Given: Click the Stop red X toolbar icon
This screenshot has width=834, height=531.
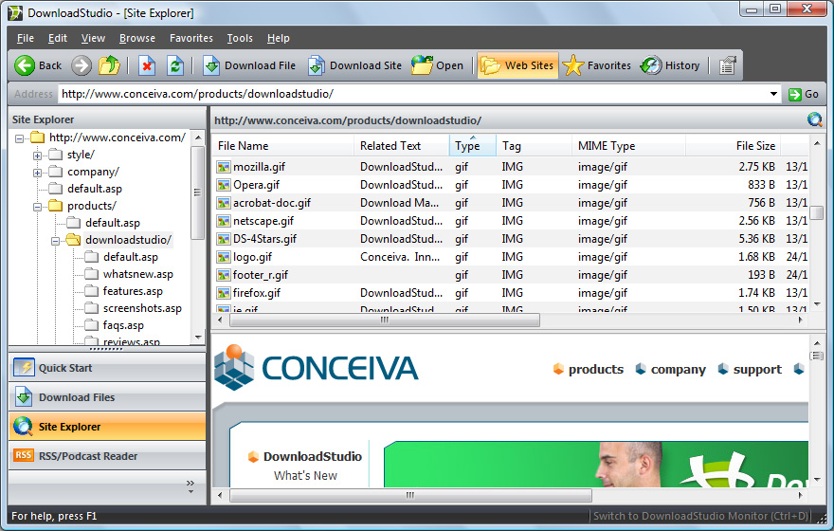Looking at the screenshot, I should [x=147, y=66].
